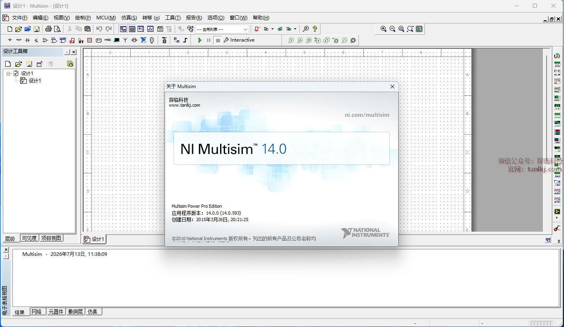Place a TTL logic component

pos(54,40)
